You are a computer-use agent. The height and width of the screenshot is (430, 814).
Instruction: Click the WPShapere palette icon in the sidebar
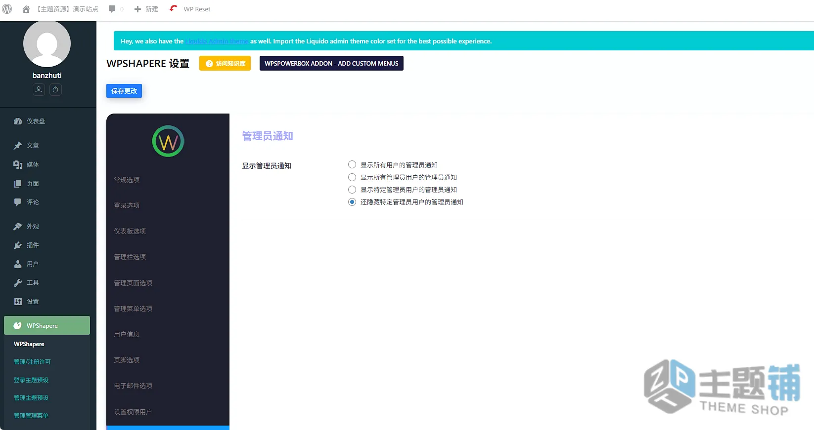(18, 326)
